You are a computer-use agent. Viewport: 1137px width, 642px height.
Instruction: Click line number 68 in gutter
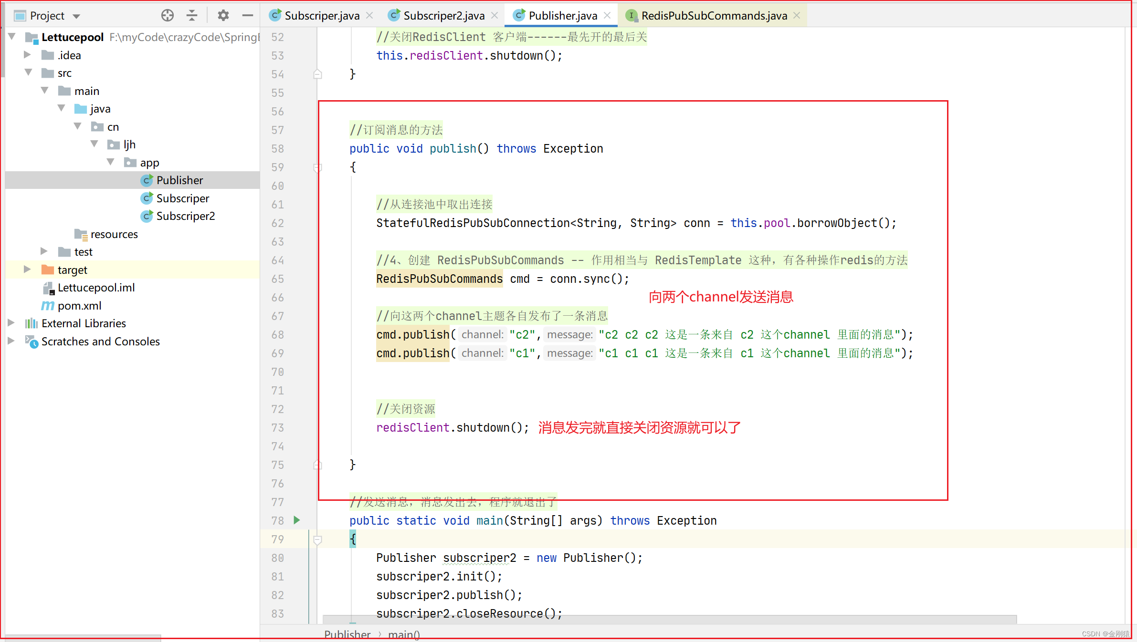278,335
